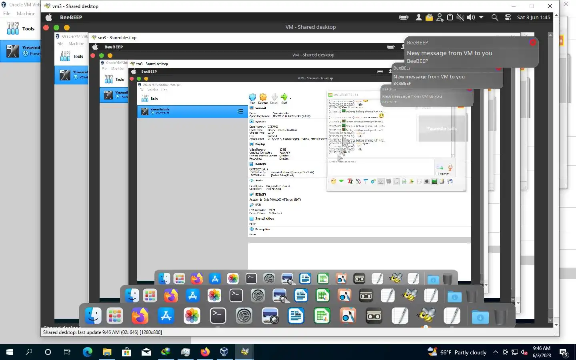The width and height of the screenshot is (576, 360).
Task: Toggle the muted microphone icon in macOS menu bar
Action: point(460,17)
